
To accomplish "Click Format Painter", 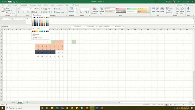I will click(10, 13).
